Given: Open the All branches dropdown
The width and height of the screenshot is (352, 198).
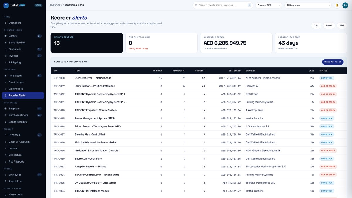Looking at the screenshot, I should pos(308,5).
